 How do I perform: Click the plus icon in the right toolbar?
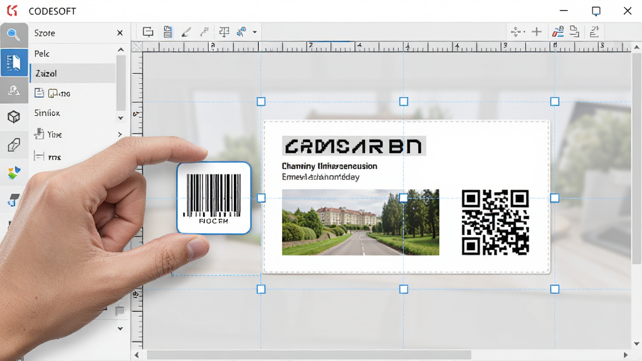pos(537,31)
